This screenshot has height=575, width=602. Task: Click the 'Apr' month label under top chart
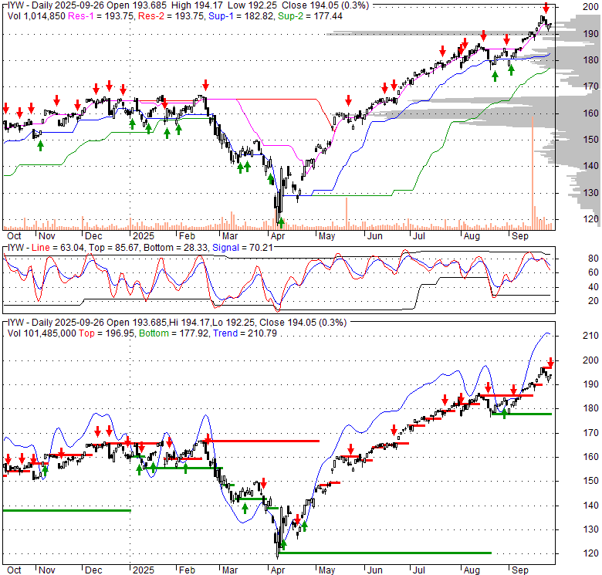pos(278,236)
